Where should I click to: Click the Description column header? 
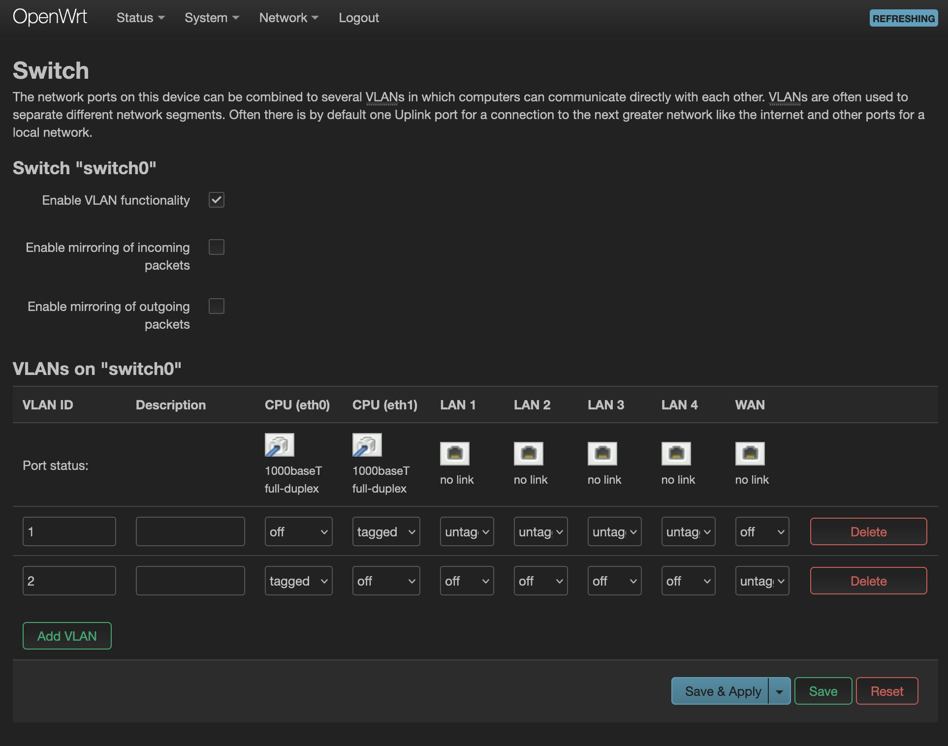171,404
